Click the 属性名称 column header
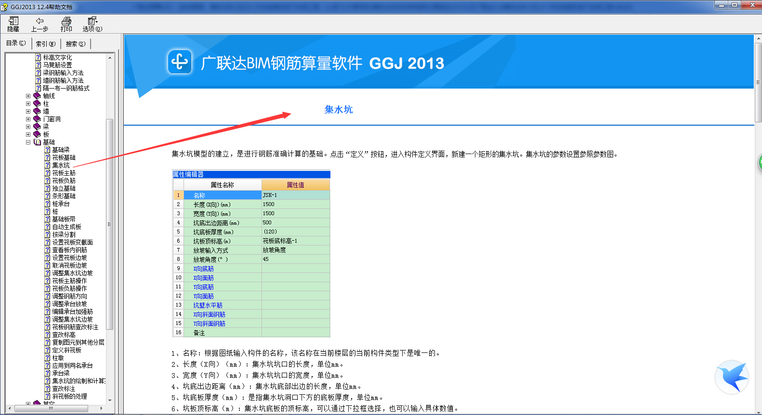The image size is (762, 415). click(223, 185)
